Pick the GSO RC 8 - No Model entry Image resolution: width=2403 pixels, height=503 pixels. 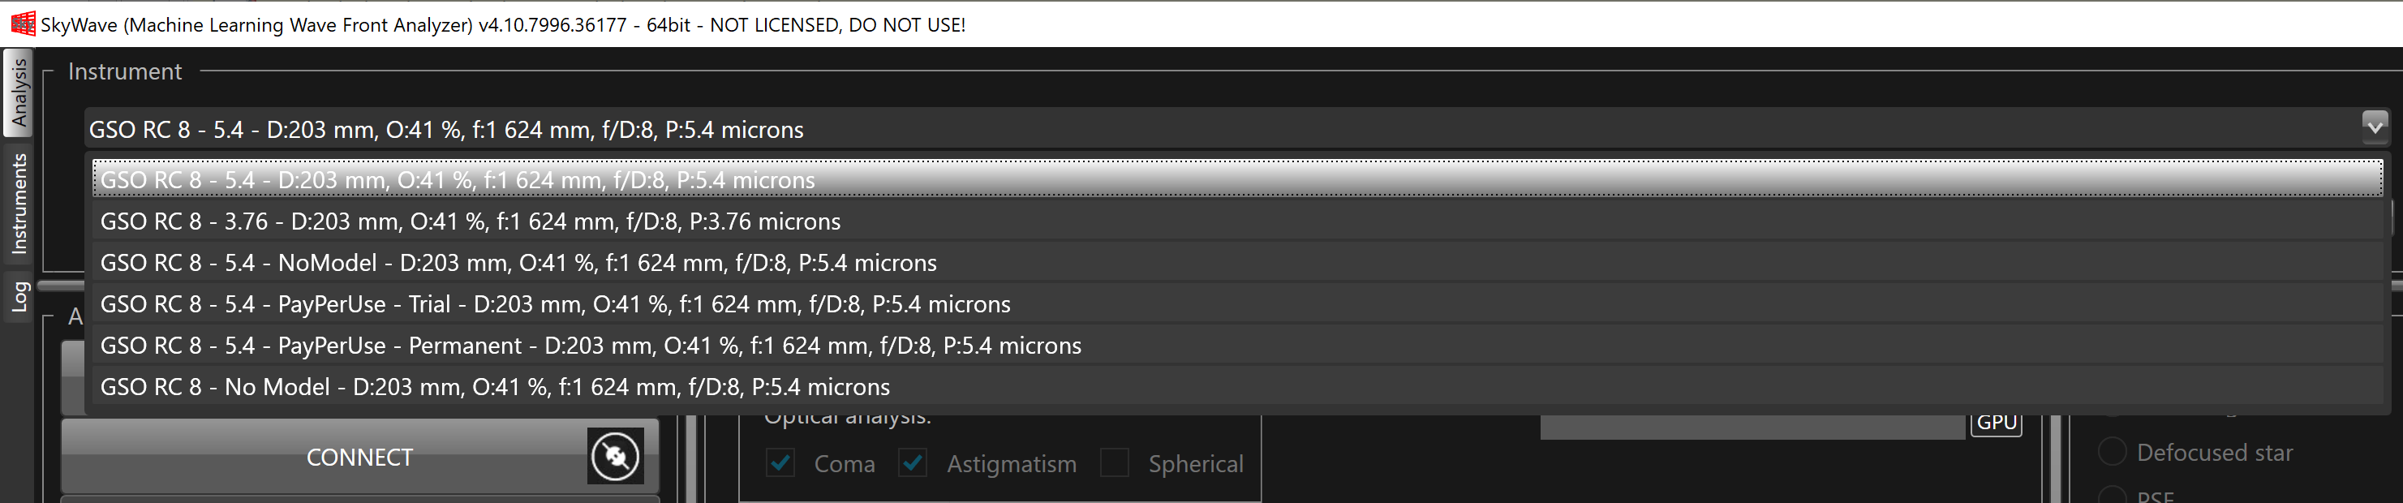[1237, 386]
